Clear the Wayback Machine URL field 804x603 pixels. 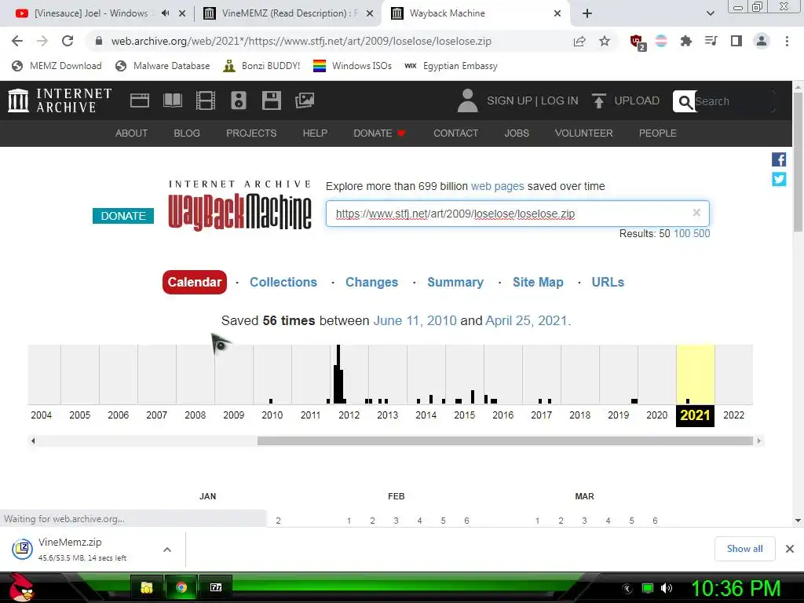click(696, 213)
